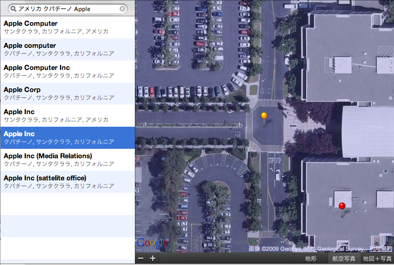Select the lowercase Apple computer result
This screenshot has height=265, width=394.
(67, 49)
